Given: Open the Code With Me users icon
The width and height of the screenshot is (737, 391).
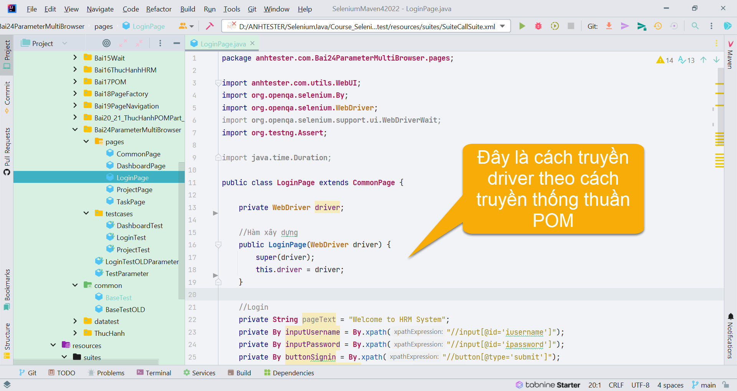Looking at the screenshot, I should [186, 26].
